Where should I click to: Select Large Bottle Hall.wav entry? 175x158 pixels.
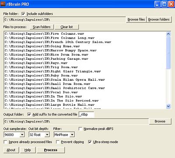point(49,105)
